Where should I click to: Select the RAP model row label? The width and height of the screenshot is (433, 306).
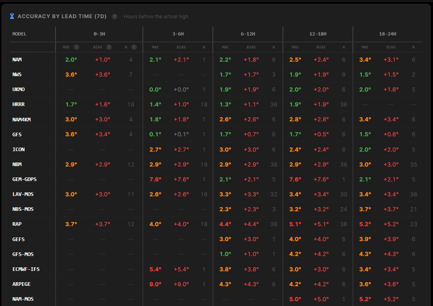17,224
